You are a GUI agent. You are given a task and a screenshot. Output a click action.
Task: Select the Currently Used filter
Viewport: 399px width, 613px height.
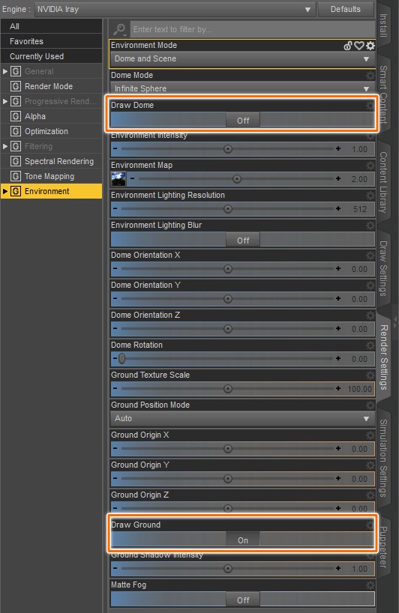(x=51, y=56)
